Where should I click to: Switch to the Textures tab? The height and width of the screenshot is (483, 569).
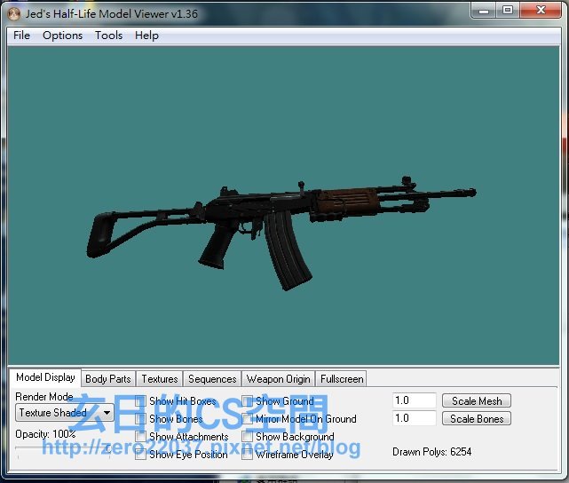pos(160,379)
